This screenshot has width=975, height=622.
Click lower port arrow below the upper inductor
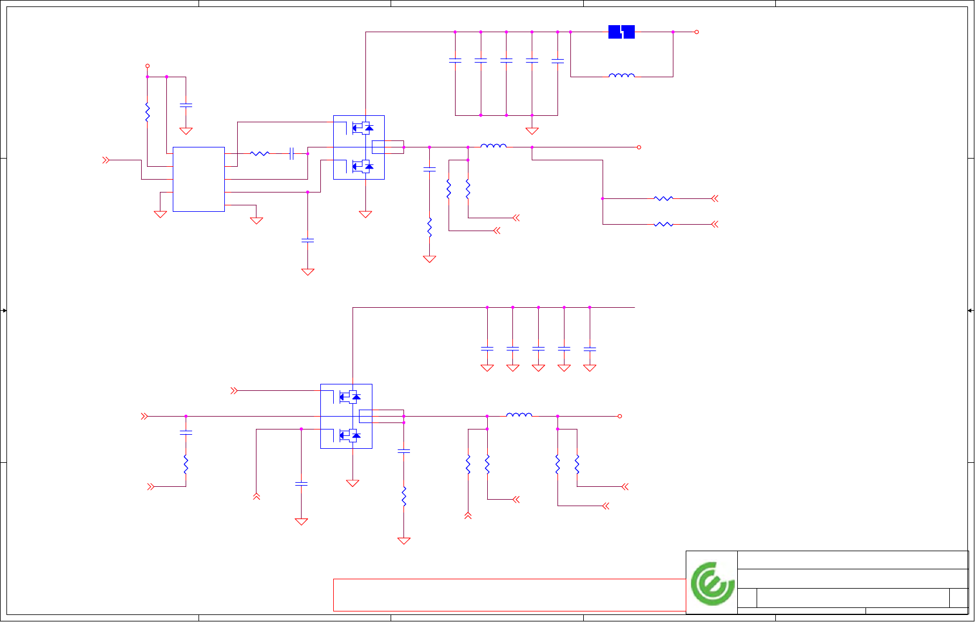497,231
